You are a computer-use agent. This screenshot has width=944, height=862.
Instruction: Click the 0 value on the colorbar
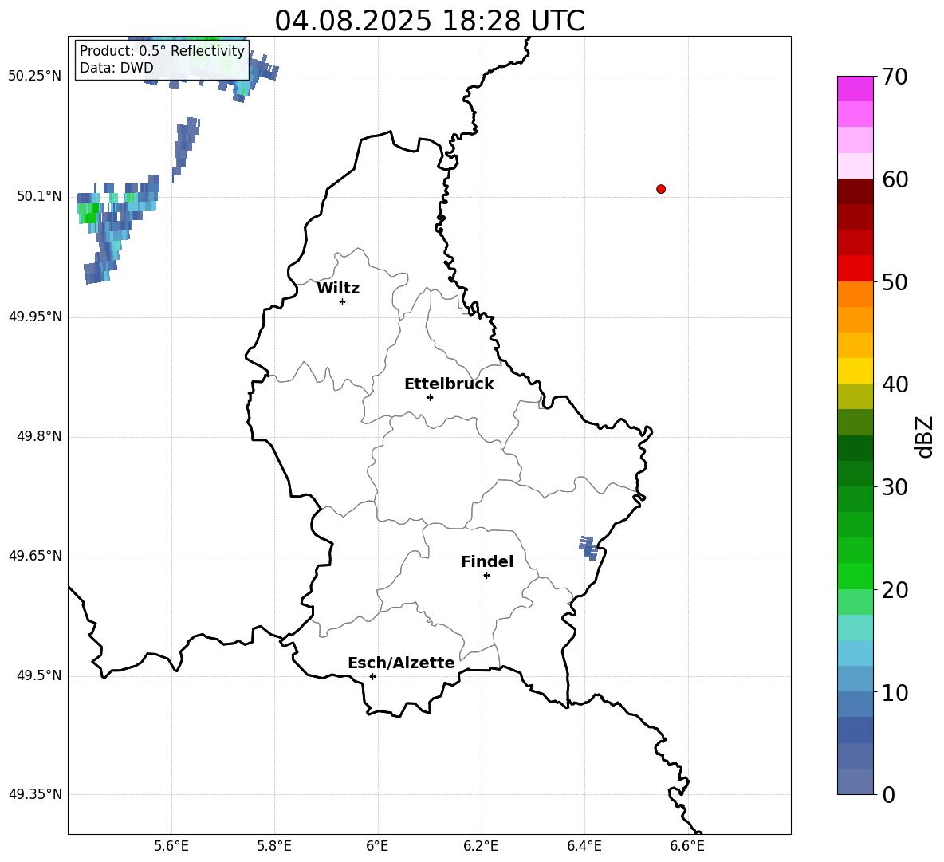point(888,794)
